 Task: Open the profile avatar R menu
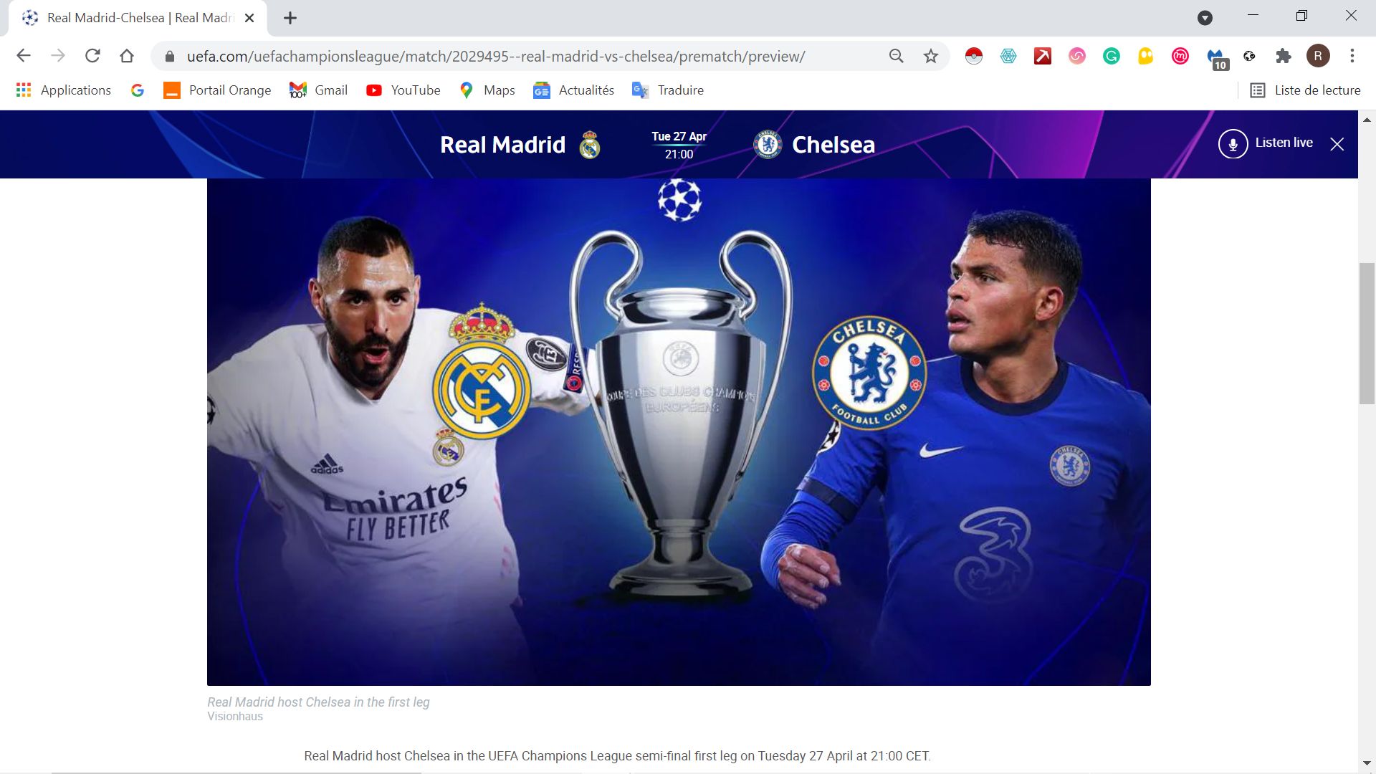[x=1318, y=56]
